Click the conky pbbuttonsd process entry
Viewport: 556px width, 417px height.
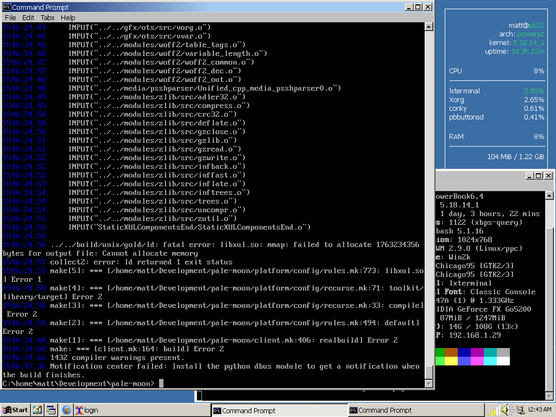pos(496,117)
